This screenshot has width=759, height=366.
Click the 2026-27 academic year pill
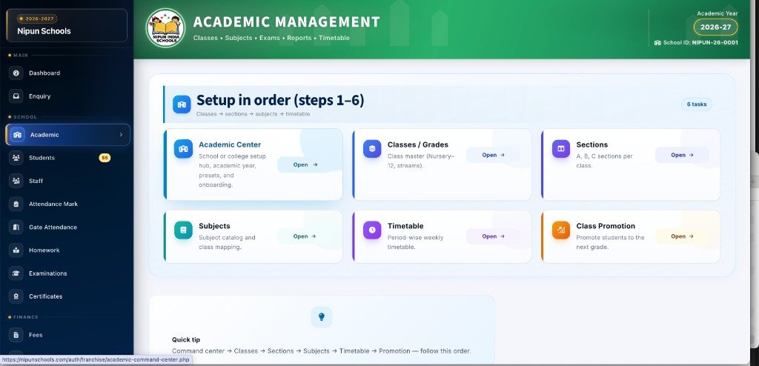715,27
